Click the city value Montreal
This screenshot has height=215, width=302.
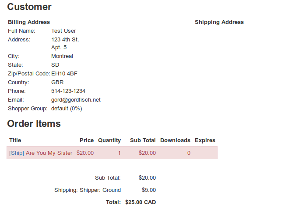(x=62, y=56)
